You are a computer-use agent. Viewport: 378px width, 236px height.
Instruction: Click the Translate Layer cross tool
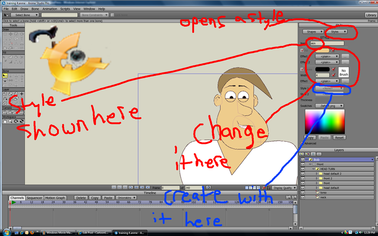point(21,93)
